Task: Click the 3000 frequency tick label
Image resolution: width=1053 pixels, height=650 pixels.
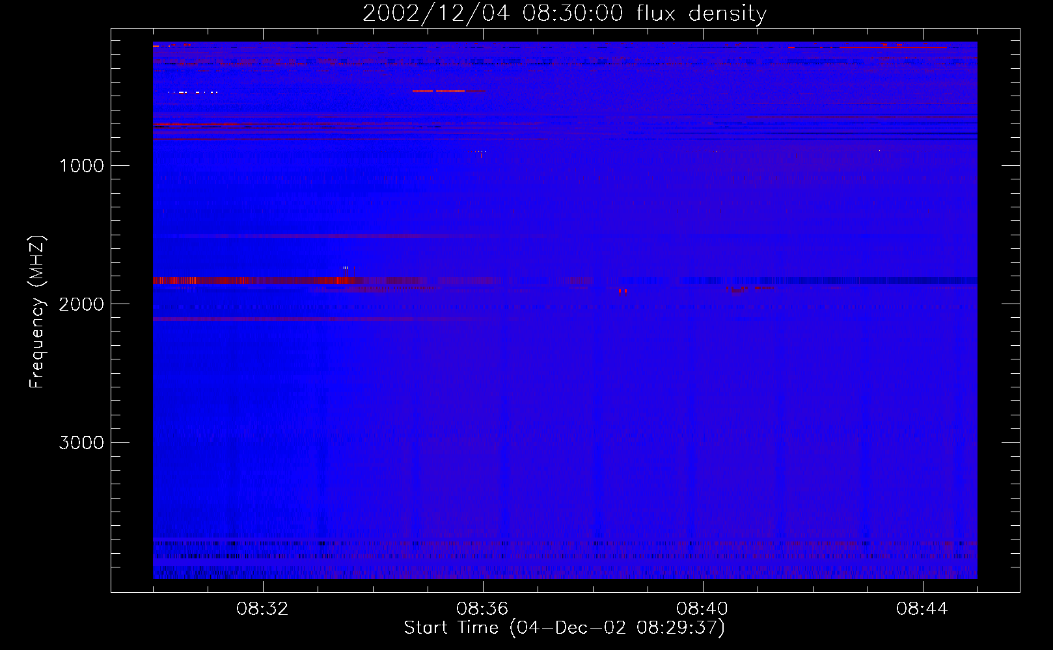Action: tap(82, 443)
